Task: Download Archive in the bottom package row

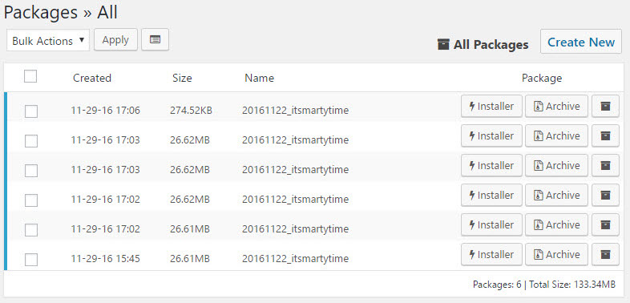Action: tap(556, 254)
